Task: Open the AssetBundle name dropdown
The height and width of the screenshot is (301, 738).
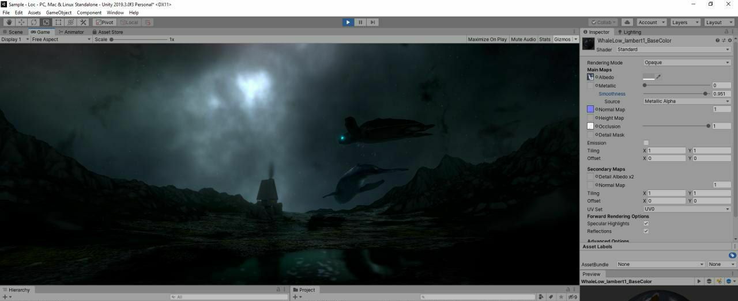Action: pos(660,264)
